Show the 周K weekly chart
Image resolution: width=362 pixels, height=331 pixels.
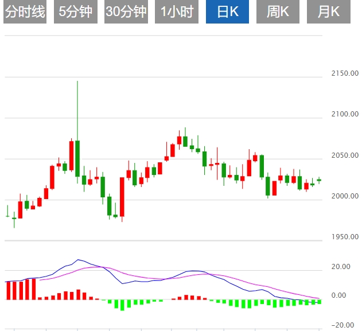pos(278,12)
